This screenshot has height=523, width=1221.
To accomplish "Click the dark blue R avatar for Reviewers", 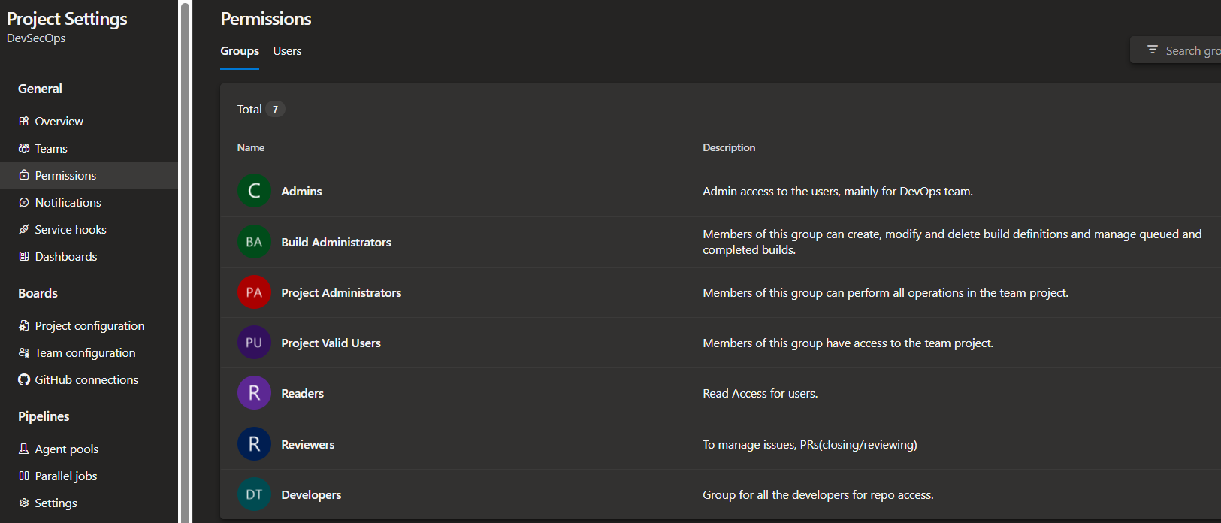I will 254,444.
